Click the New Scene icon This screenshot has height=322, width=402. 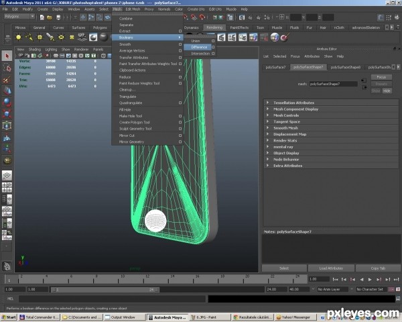42,17
